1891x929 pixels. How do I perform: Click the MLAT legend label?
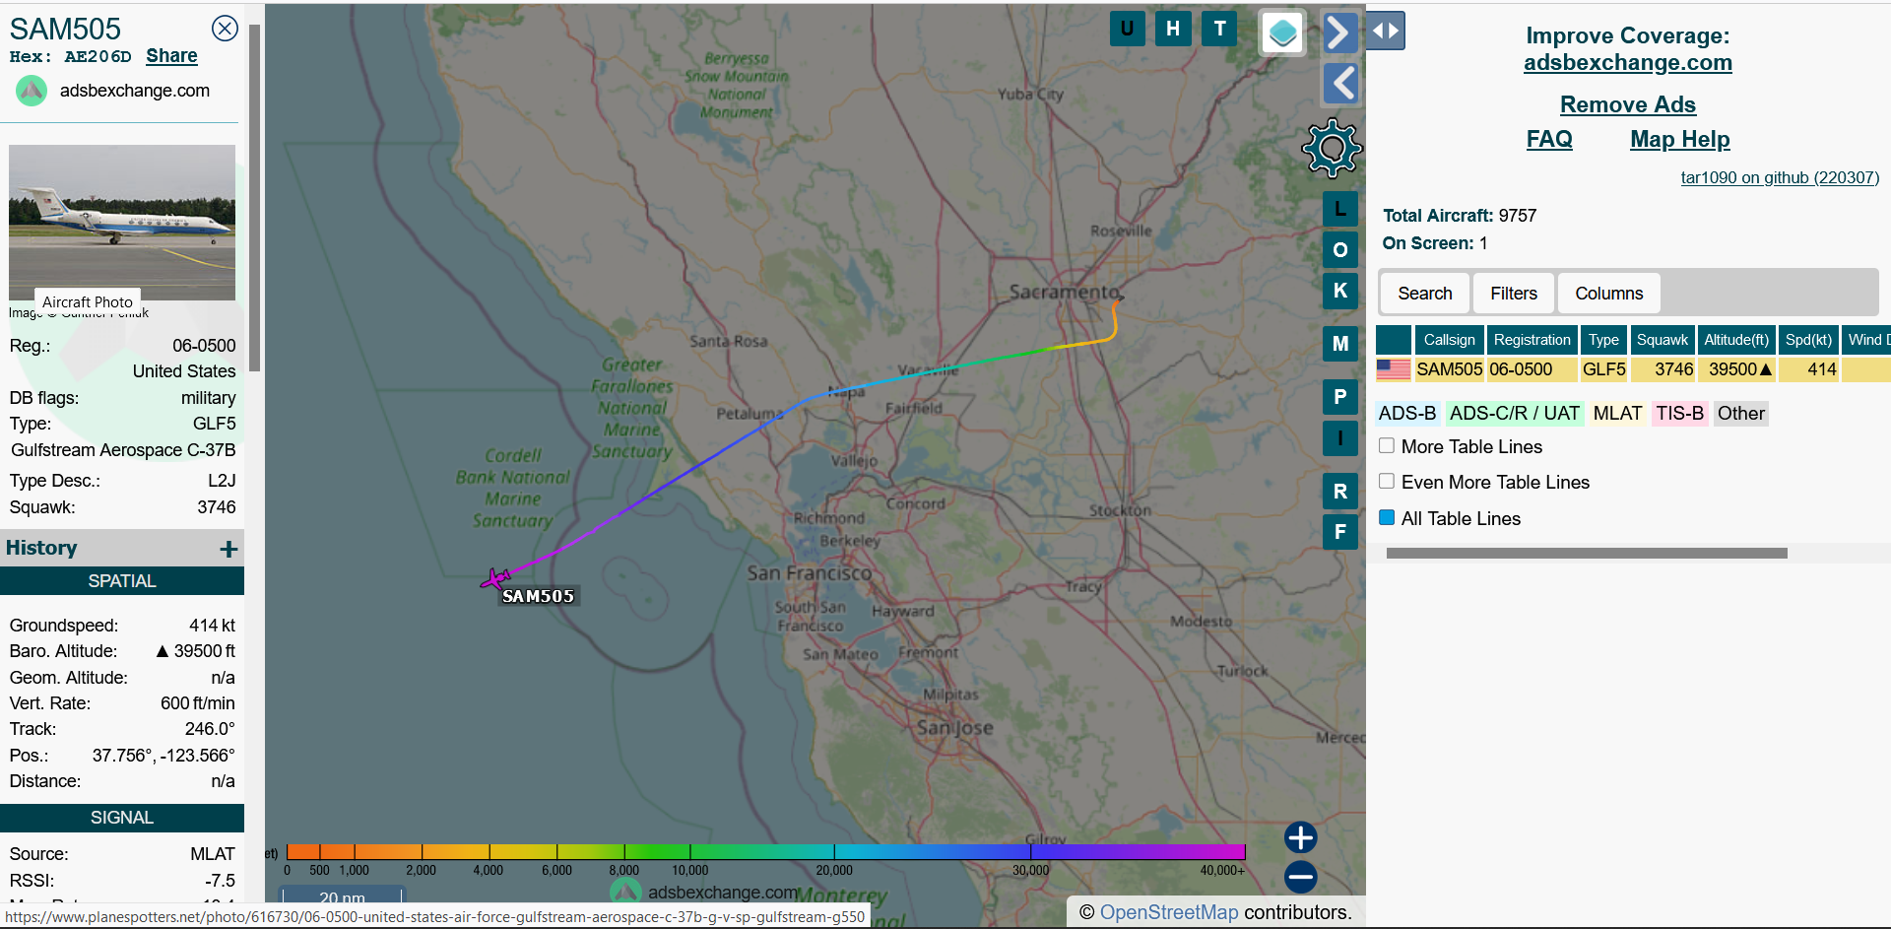(1617, 414)
